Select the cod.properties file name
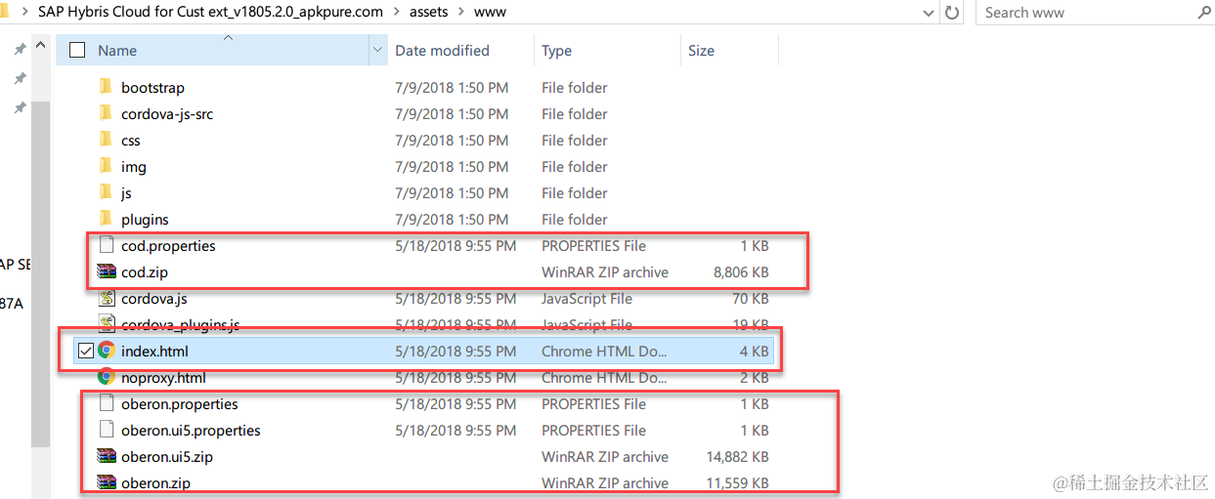The height and width of the screenshot is (499, 1215). (x=168, y=245)
